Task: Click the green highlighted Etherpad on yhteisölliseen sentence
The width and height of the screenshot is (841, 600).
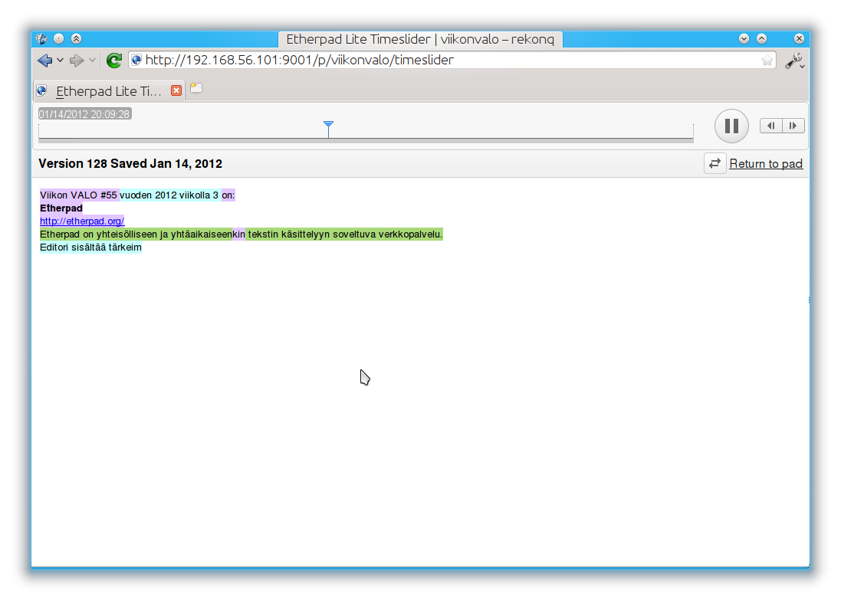Action: [241, 234]
